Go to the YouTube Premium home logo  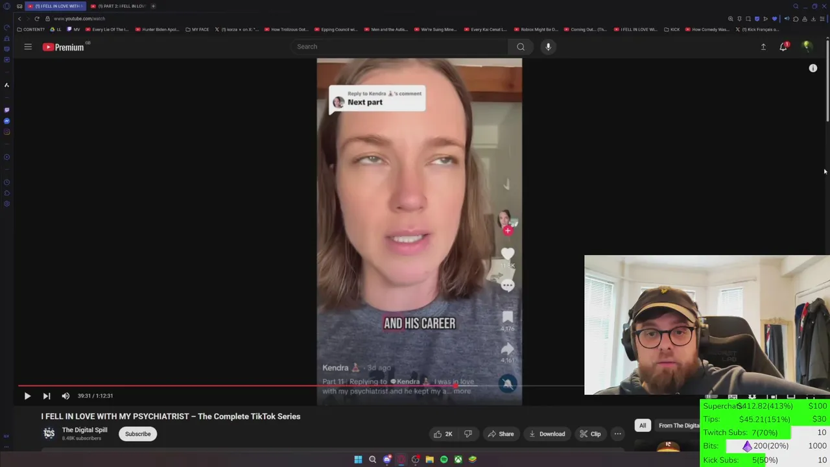click(64, 47)
